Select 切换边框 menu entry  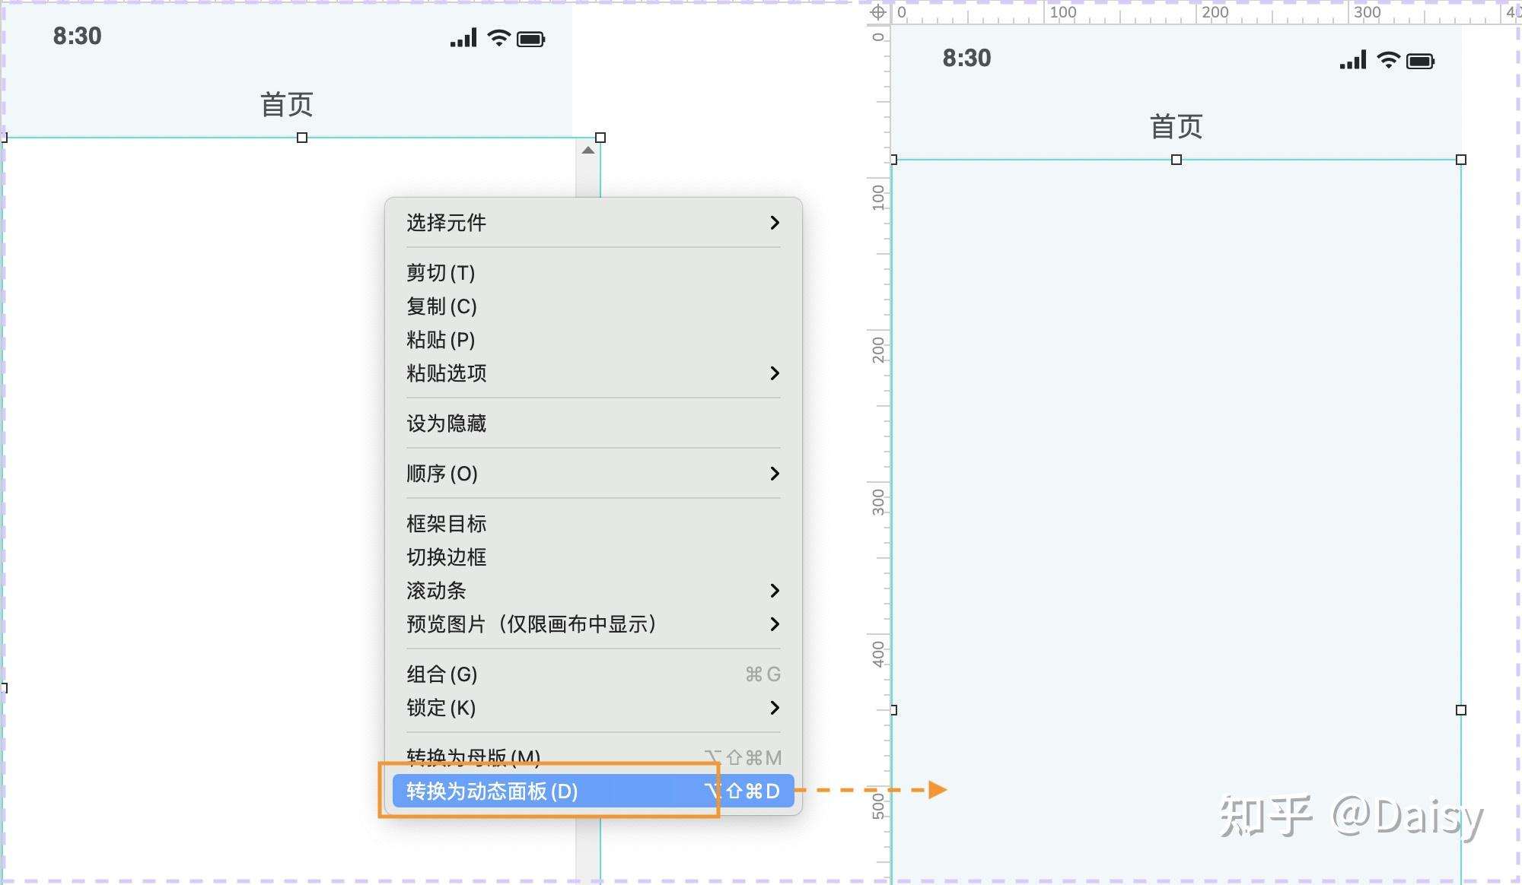tap(593, 557)
